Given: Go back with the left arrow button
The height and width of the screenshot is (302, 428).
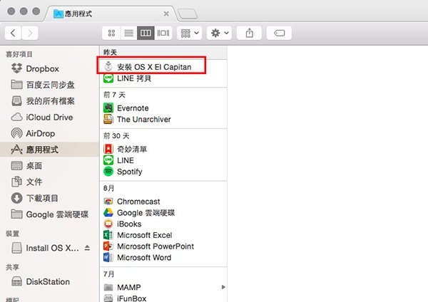Looking at the screenshot, I should pos(13,33).
